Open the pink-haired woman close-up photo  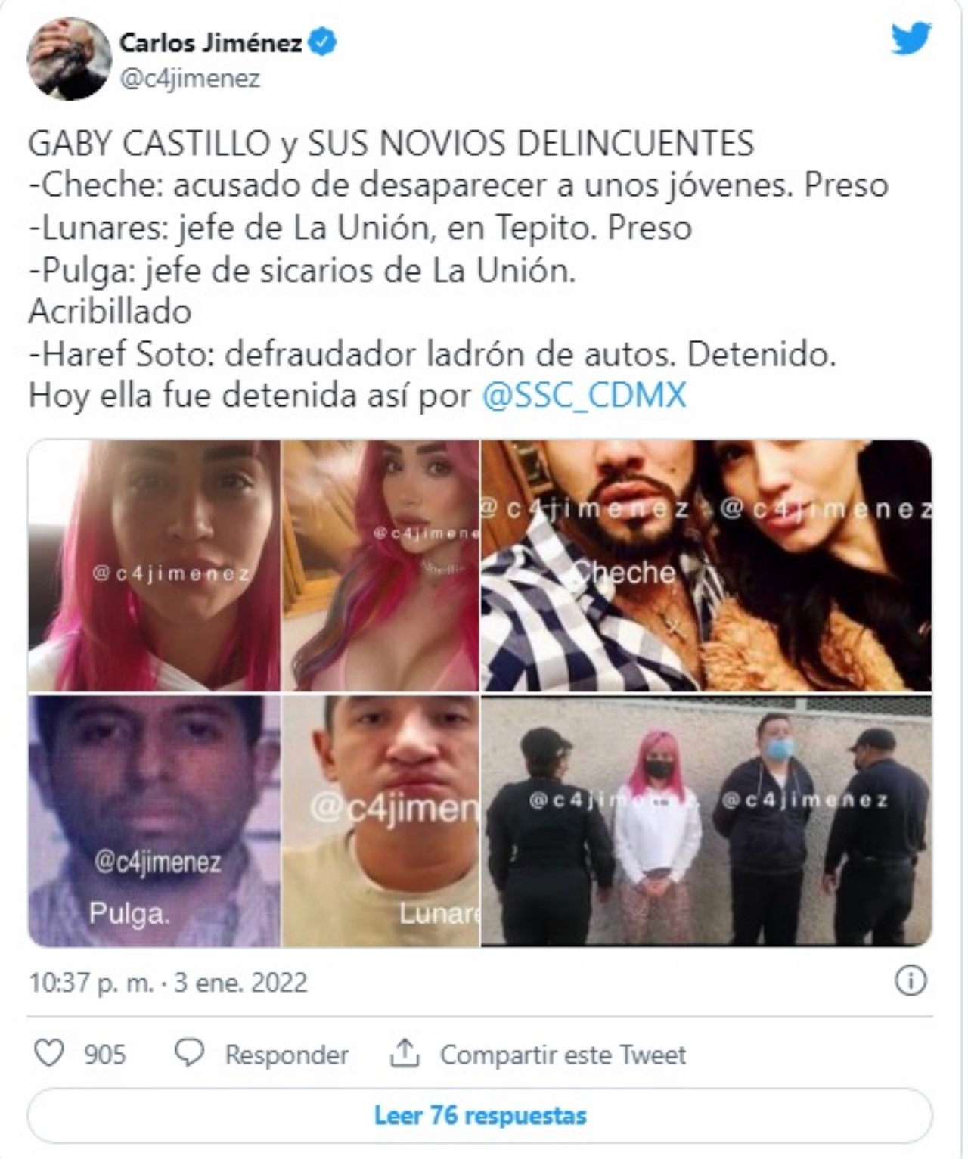154,566
